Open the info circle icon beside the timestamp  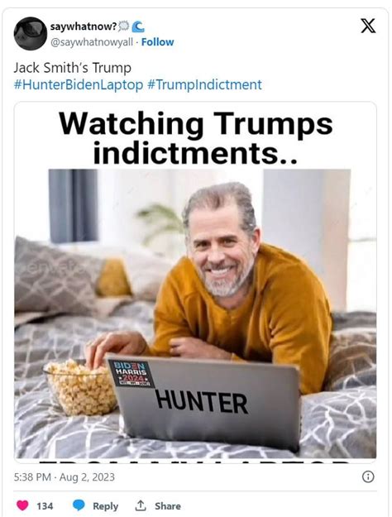(x=368, y=476)
